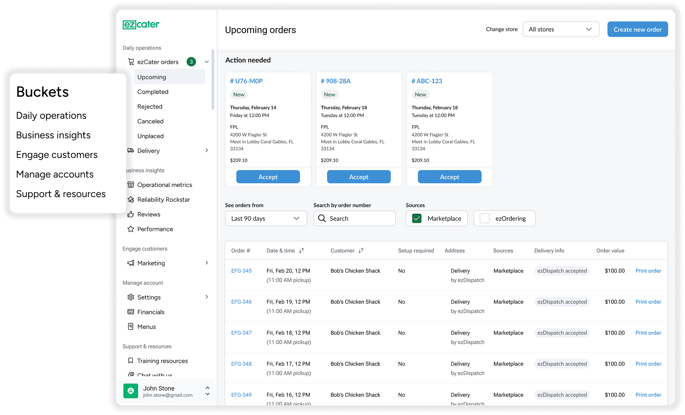Screen dimensions: 685x415
Task: Click the orders count badge showing 3
Action: click(191, 62)
